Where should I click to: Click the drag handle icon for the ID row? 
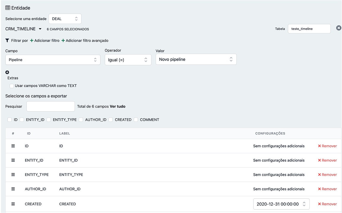[13, 146]
